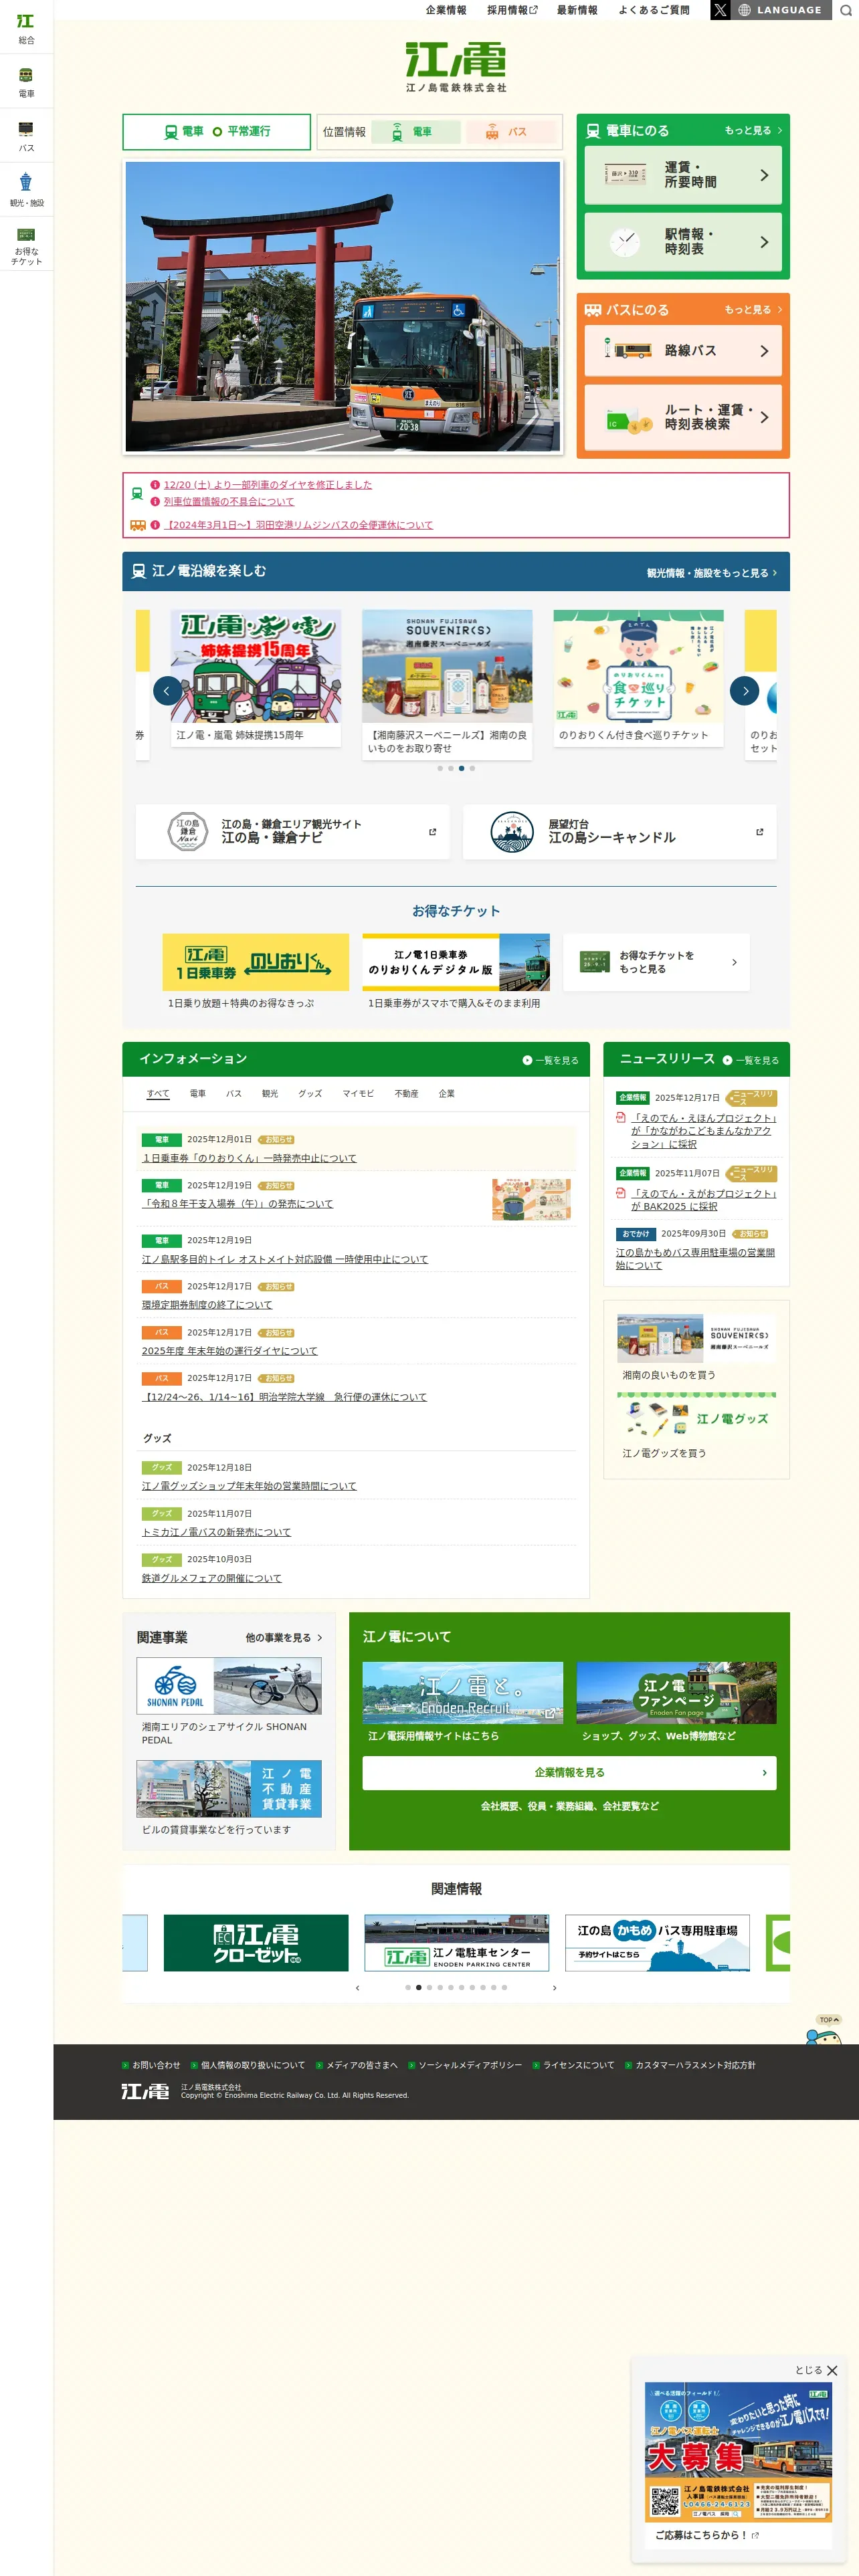
Task: Expand 電車にのる もっと見る link
Action: click(753, 131)
